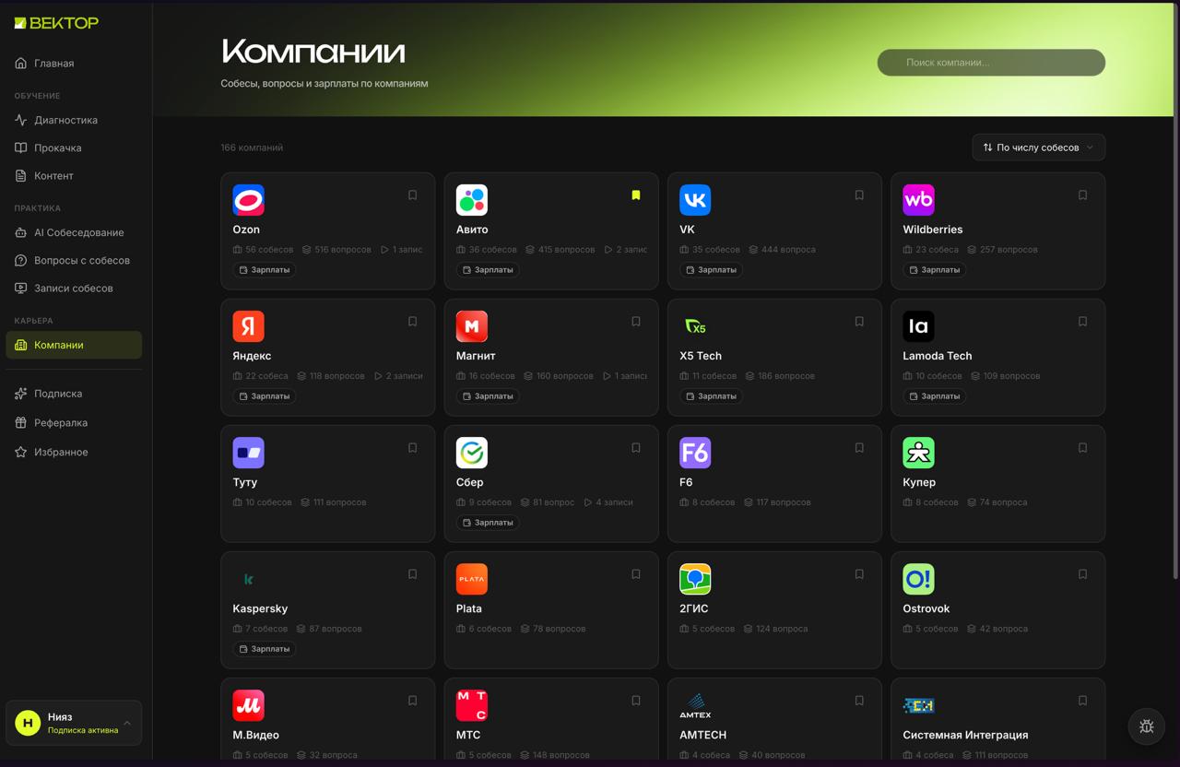This screenshot has height=767, width=1180.
Task: Click the AMTECH logo icon
Action: 695,705
